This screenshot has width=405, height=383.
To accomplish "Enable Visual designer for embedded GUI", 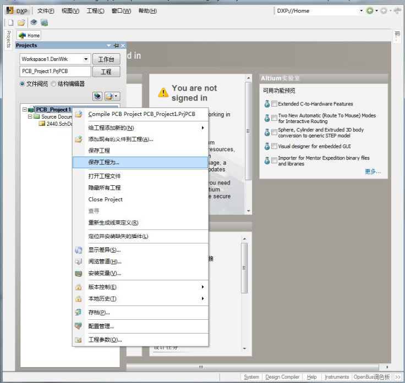I will 274,146.
